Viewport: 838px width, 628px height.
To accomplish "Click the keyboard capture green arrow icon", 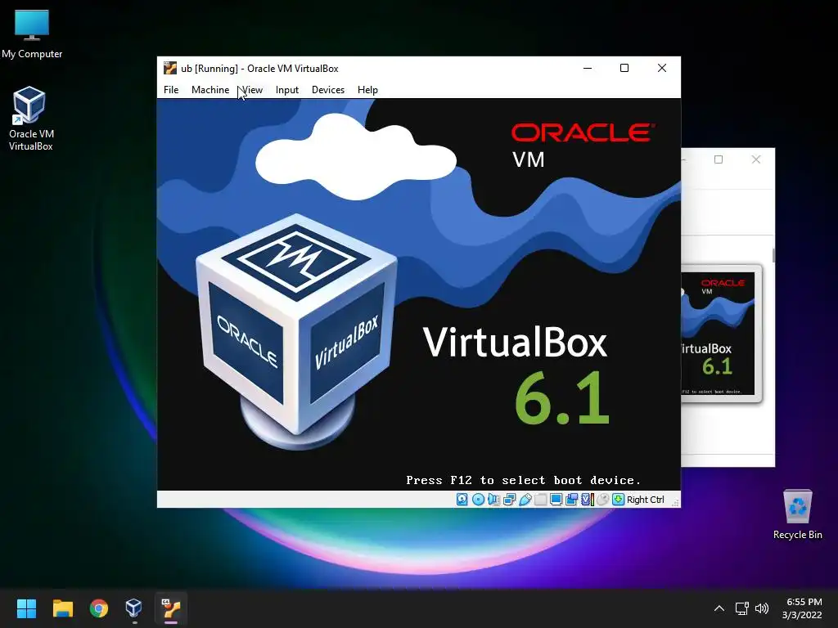I will tap(619, 500).
